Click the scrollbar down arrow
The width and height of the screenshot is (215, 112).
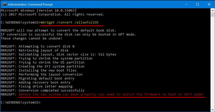point(213,110)
